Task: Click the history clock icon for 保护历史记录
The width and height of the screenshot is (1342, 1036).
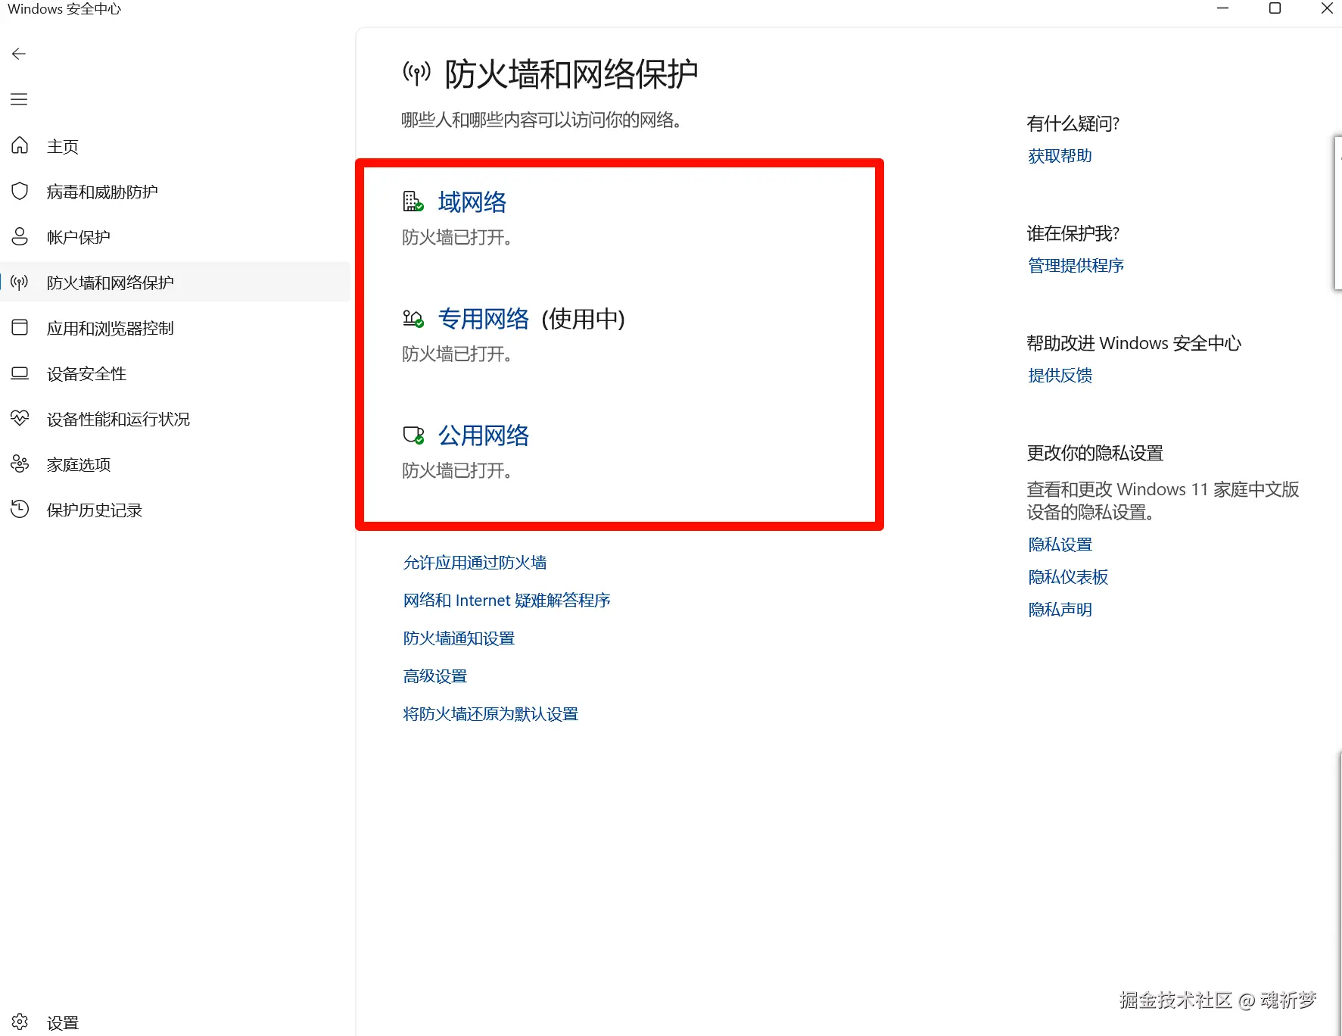Action: tap(20, 509)
